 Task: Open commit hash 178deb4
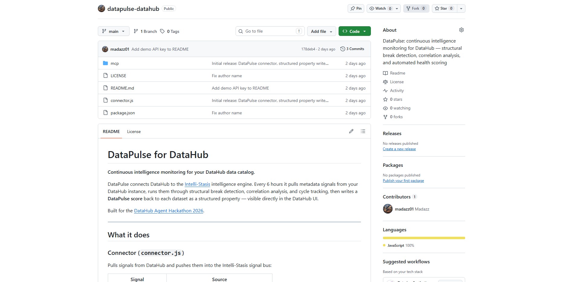308,49
